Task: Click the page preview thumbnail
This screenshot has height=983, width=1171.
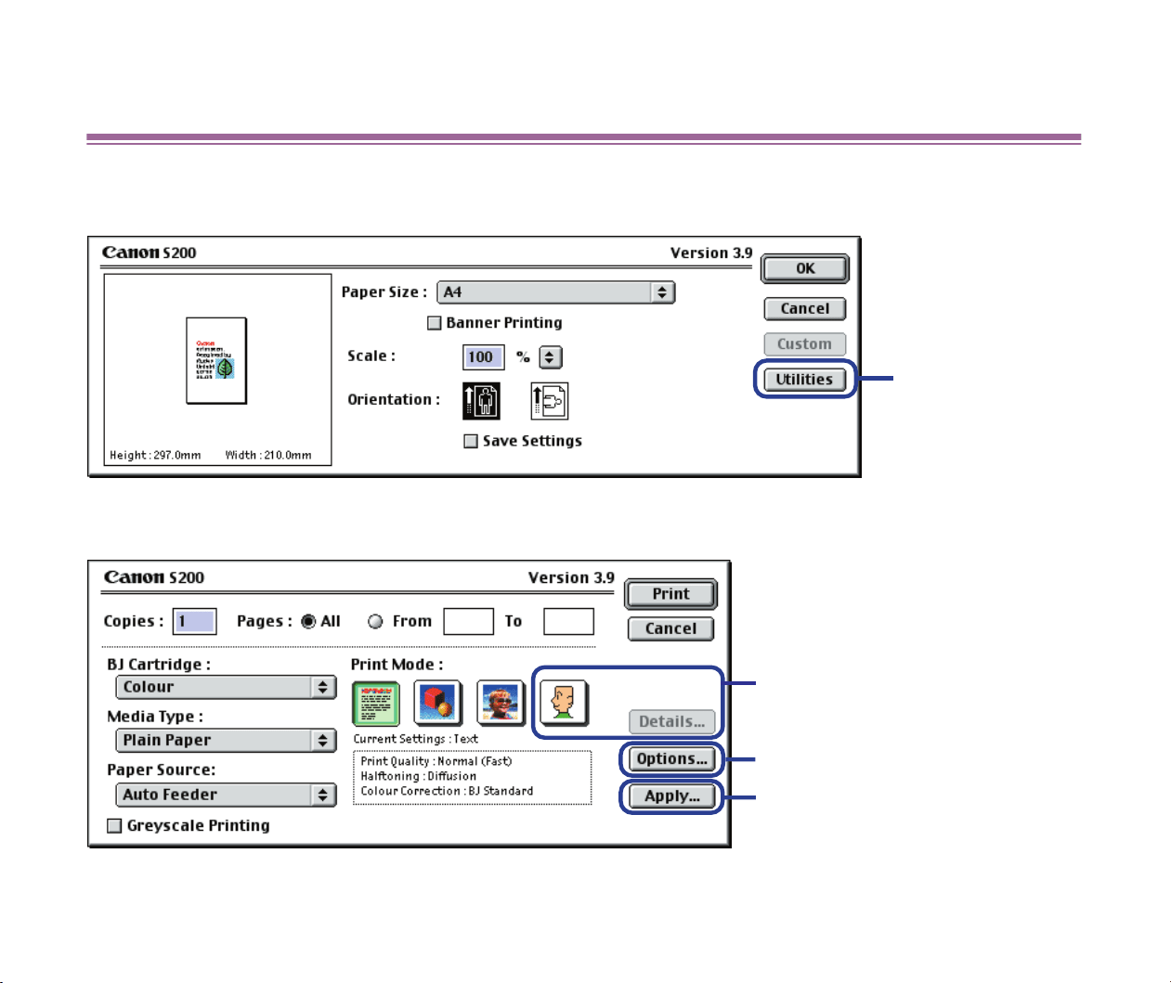Action: [x=216, y=360]
